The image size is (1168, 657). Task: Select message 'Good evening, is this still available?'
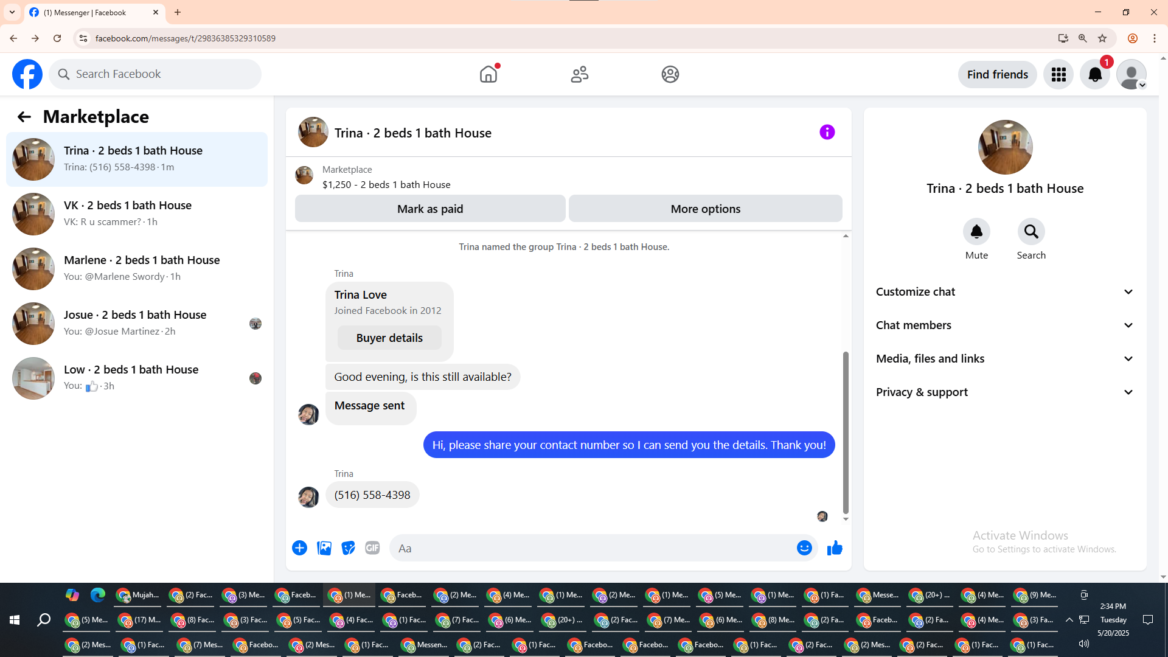point(423,377)
